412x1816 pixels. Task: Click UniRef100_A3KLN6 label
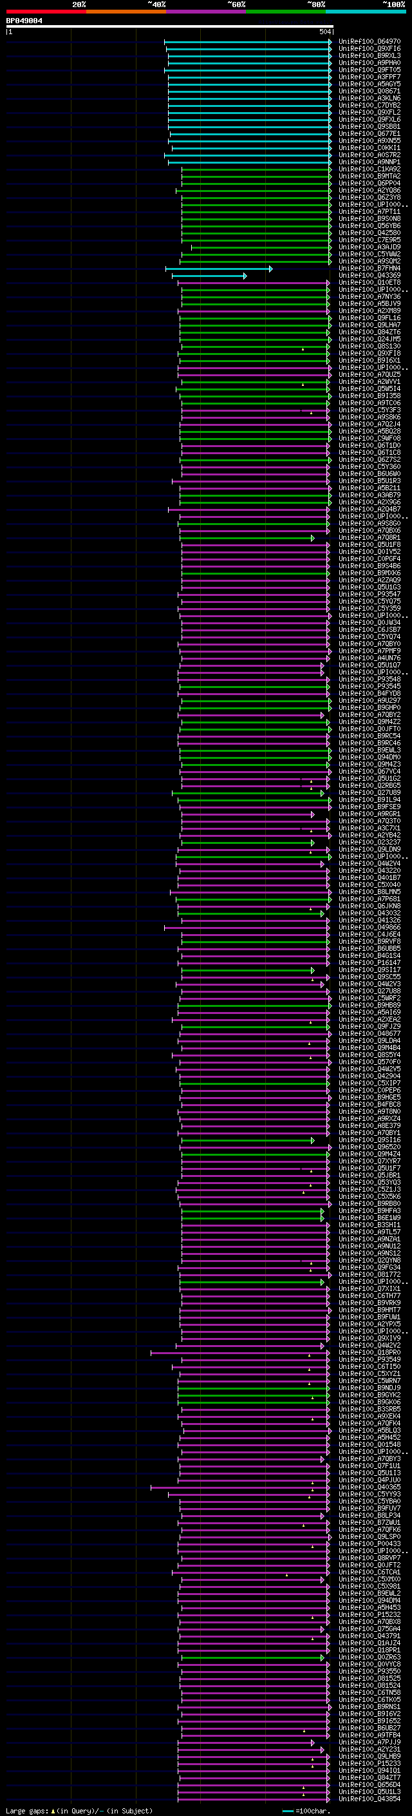point(370,98)
